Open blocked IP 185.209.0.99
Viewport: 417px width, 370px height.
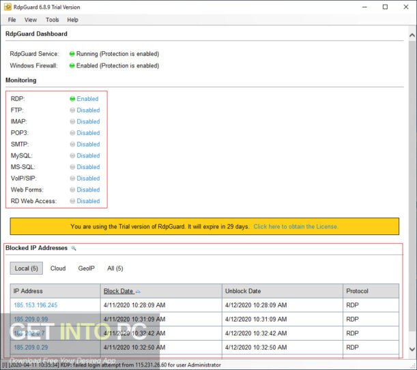[x=31, y=320]
